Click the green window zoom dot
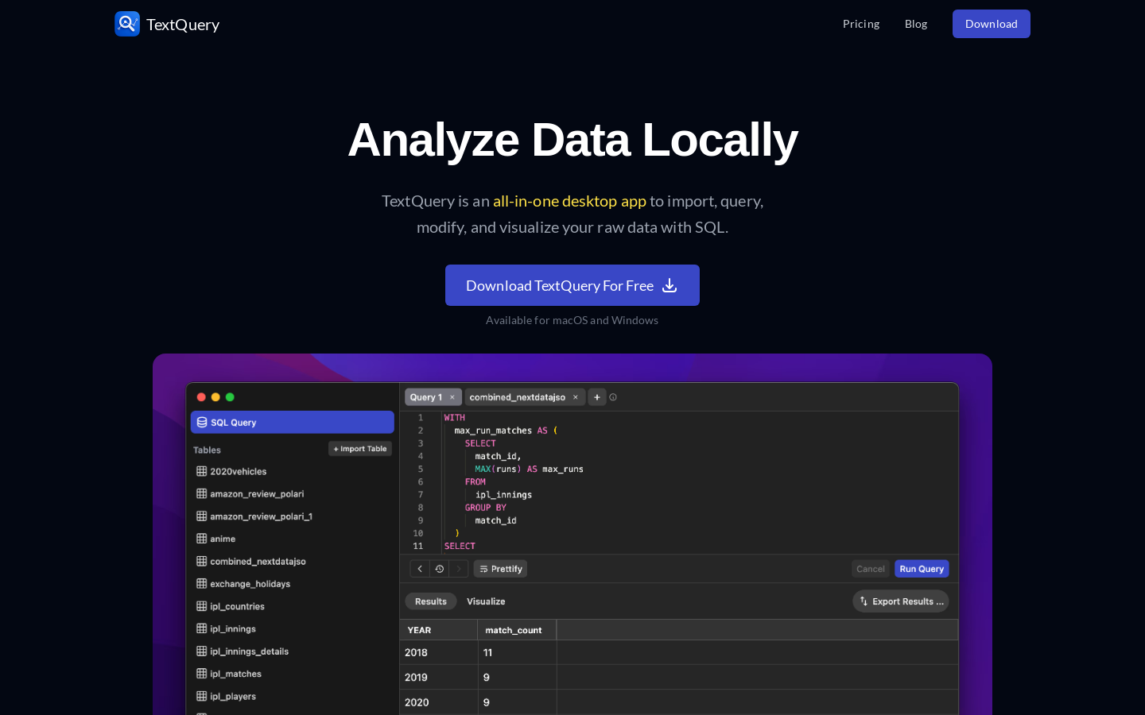Viewport: 1145px width, 715px height. pos(230,397)
